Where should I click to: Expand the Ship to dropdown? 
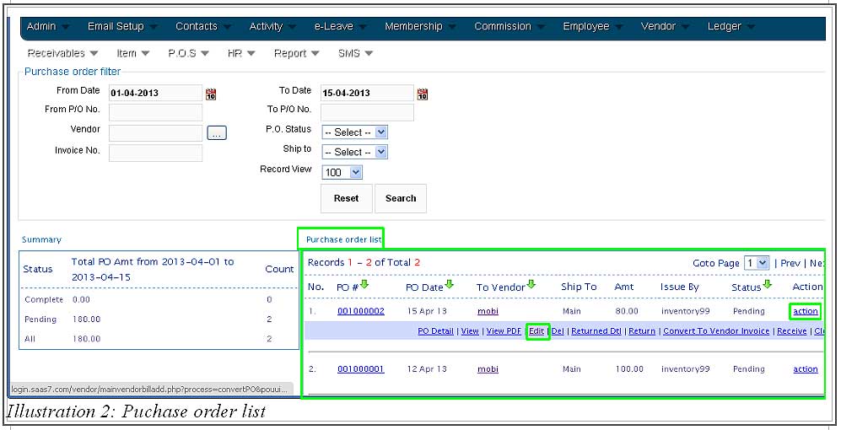(354, 153)
